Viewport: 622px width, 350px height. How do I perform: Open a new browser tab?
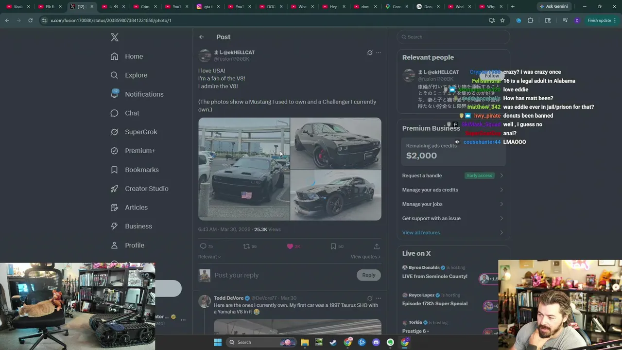(513, 7)
